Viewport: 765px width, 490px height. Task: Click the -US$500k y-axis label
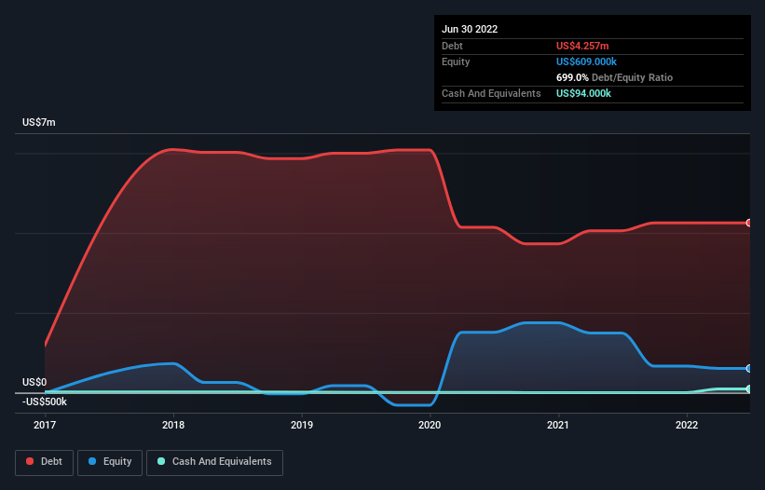coord(45,402)
